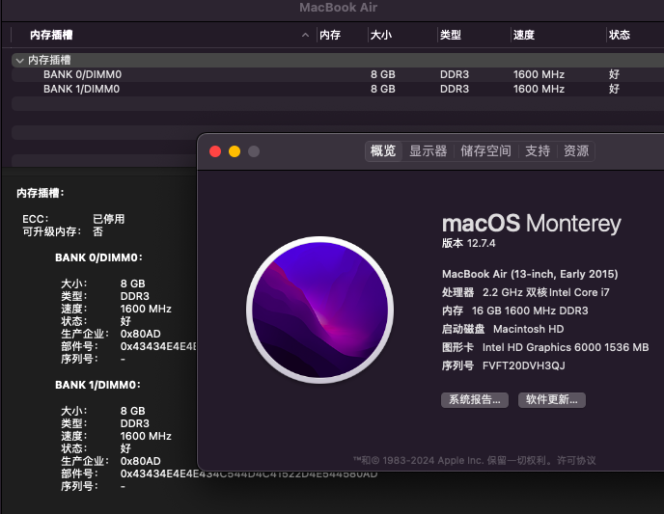Screen dimensions: 664x514
Task: Click serial number FVFT20DVH3QJ
Action: [524, 365]
